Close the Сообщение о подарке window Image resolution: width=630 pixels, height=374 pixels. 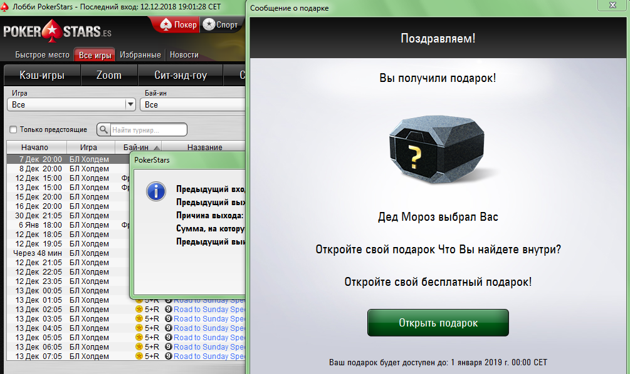click(x=612, y=5)
